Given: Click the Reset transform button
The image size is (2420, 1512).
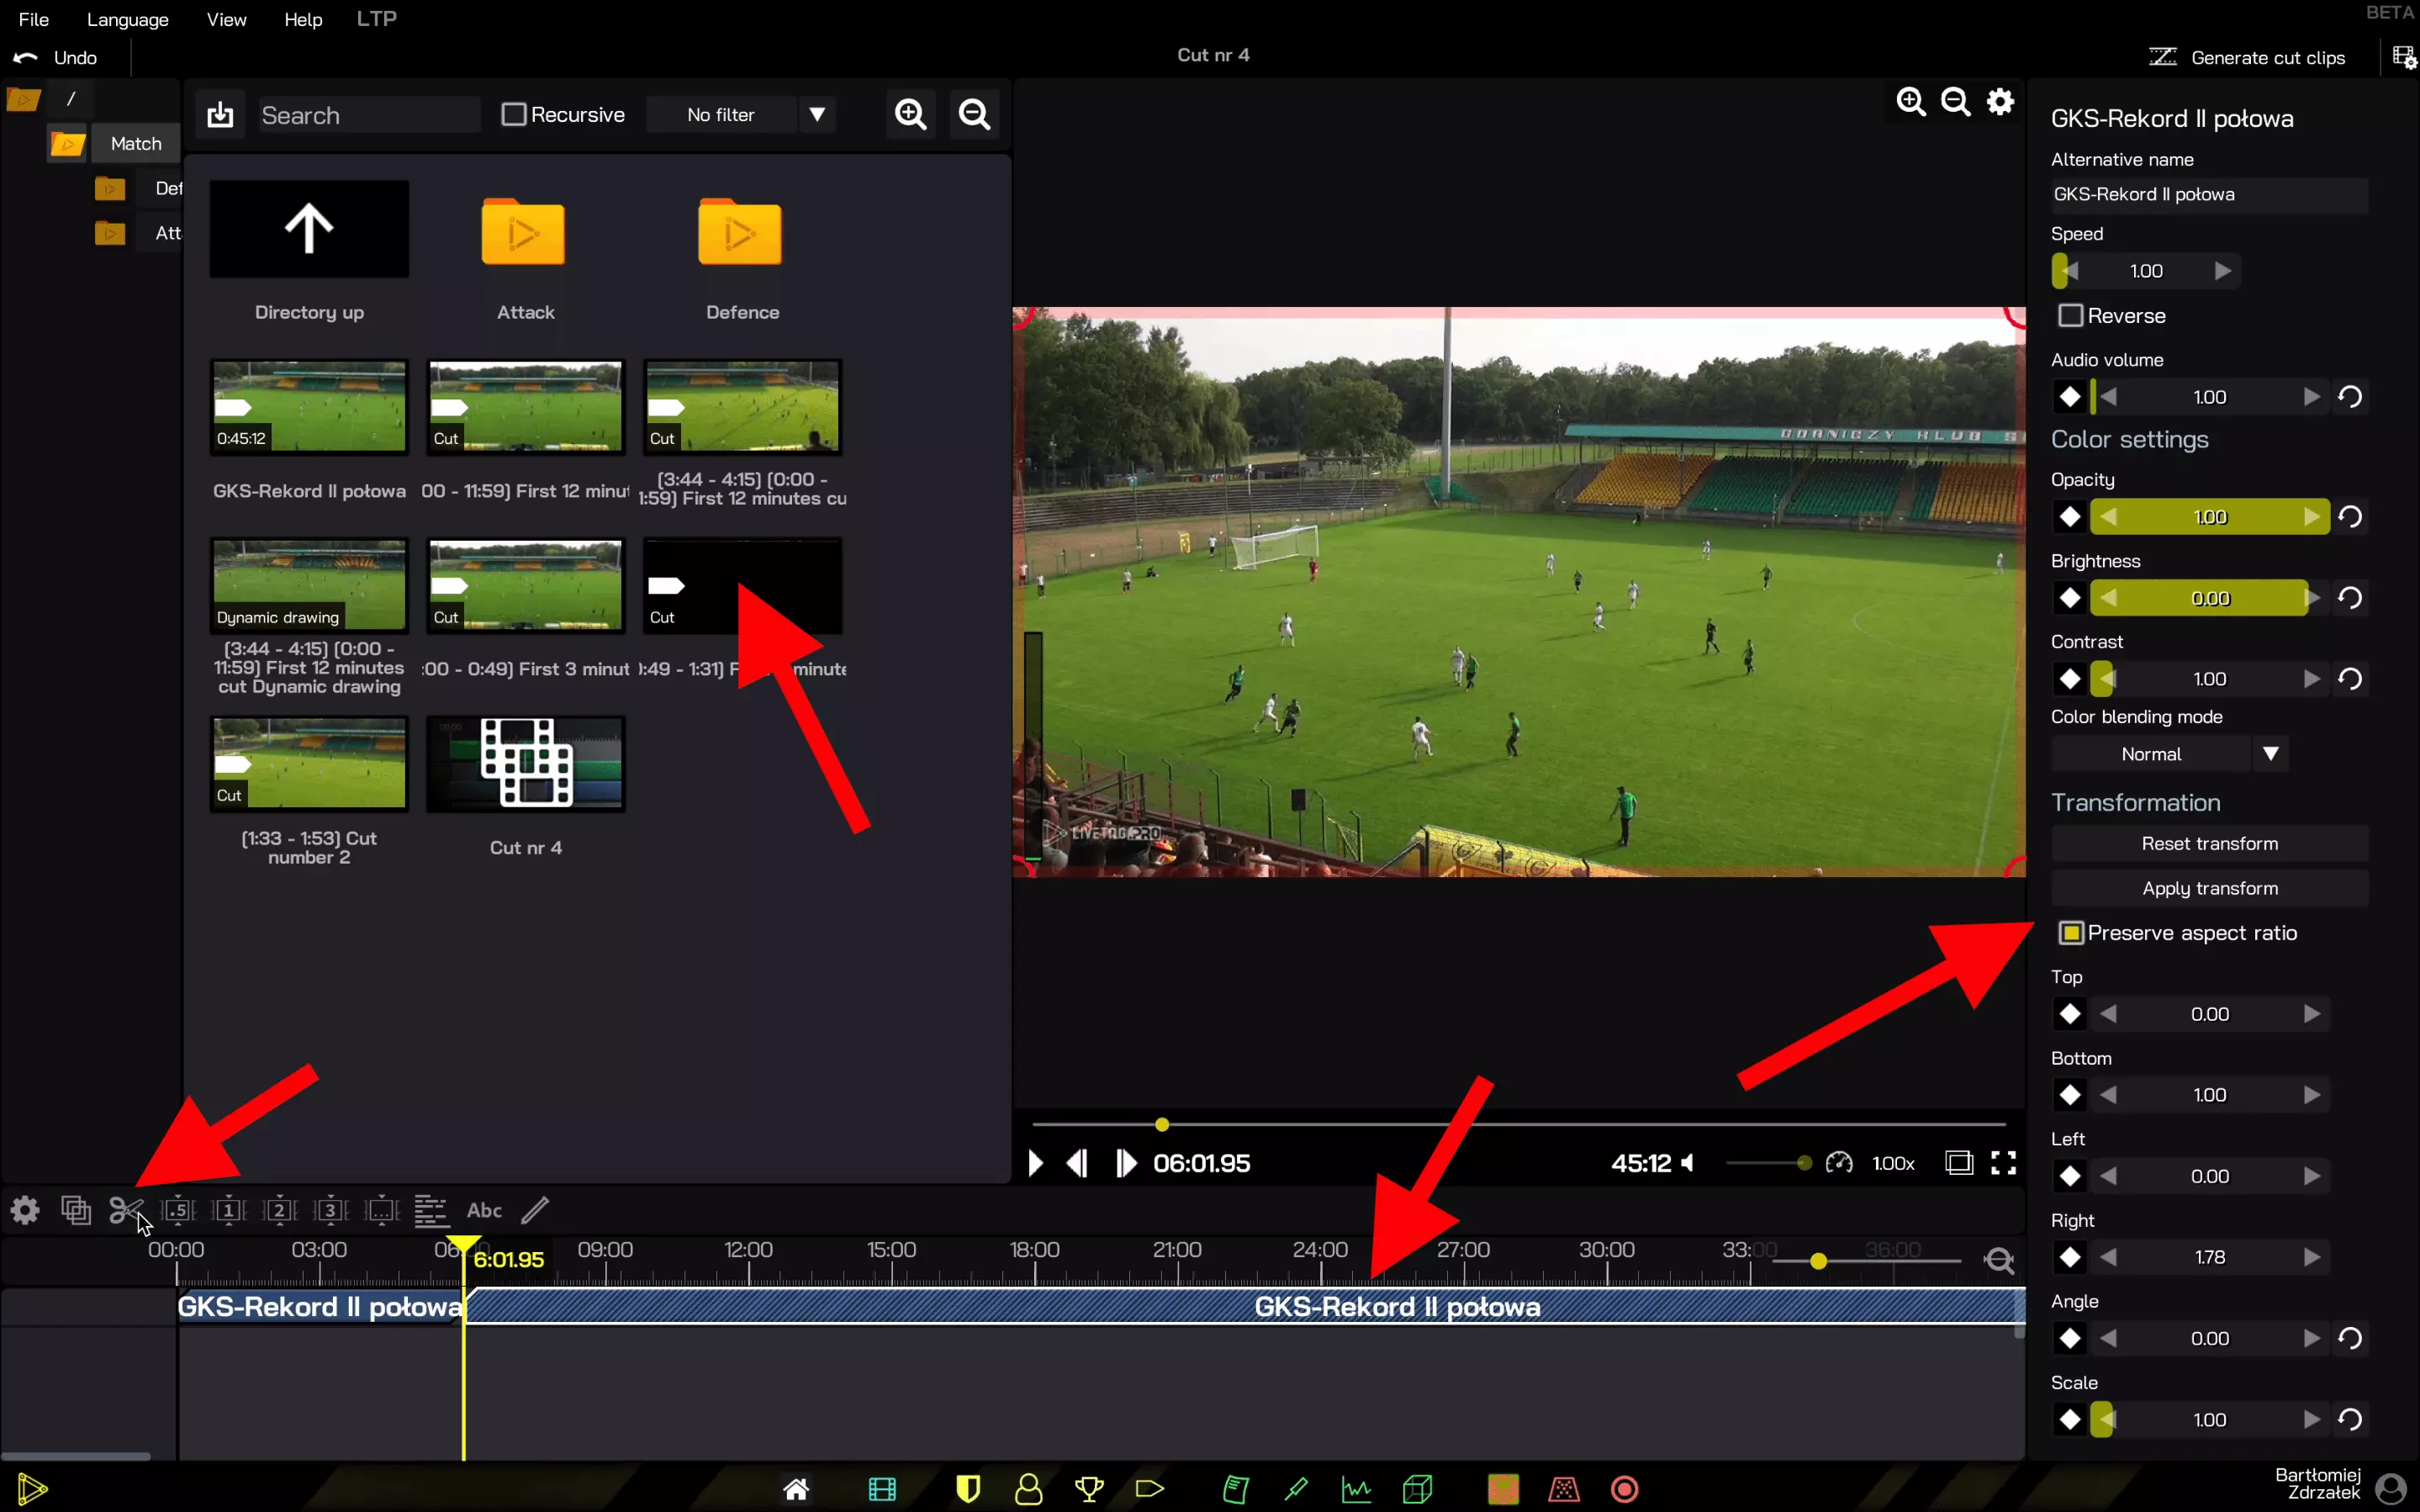Looking at the screenshot, I should point(2209,843).
